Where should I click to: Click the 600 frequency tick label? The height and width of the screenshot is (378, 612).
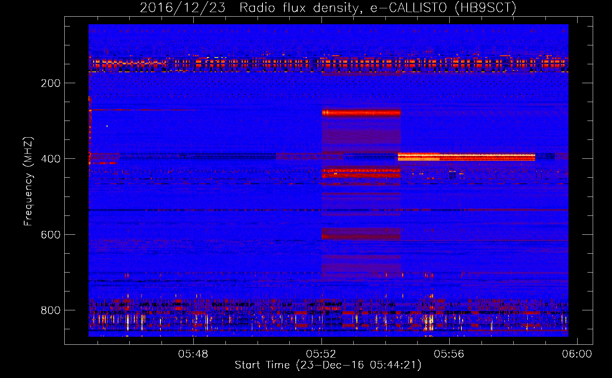pyautogui.click(x=51, y=235)
